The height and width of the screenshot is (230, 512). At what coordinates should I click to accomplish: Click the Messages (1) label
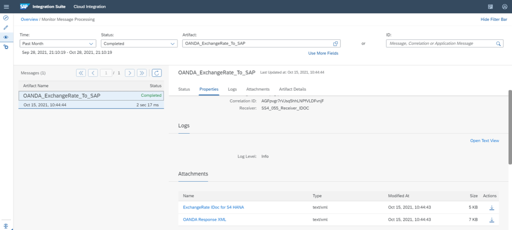point(33,73)
